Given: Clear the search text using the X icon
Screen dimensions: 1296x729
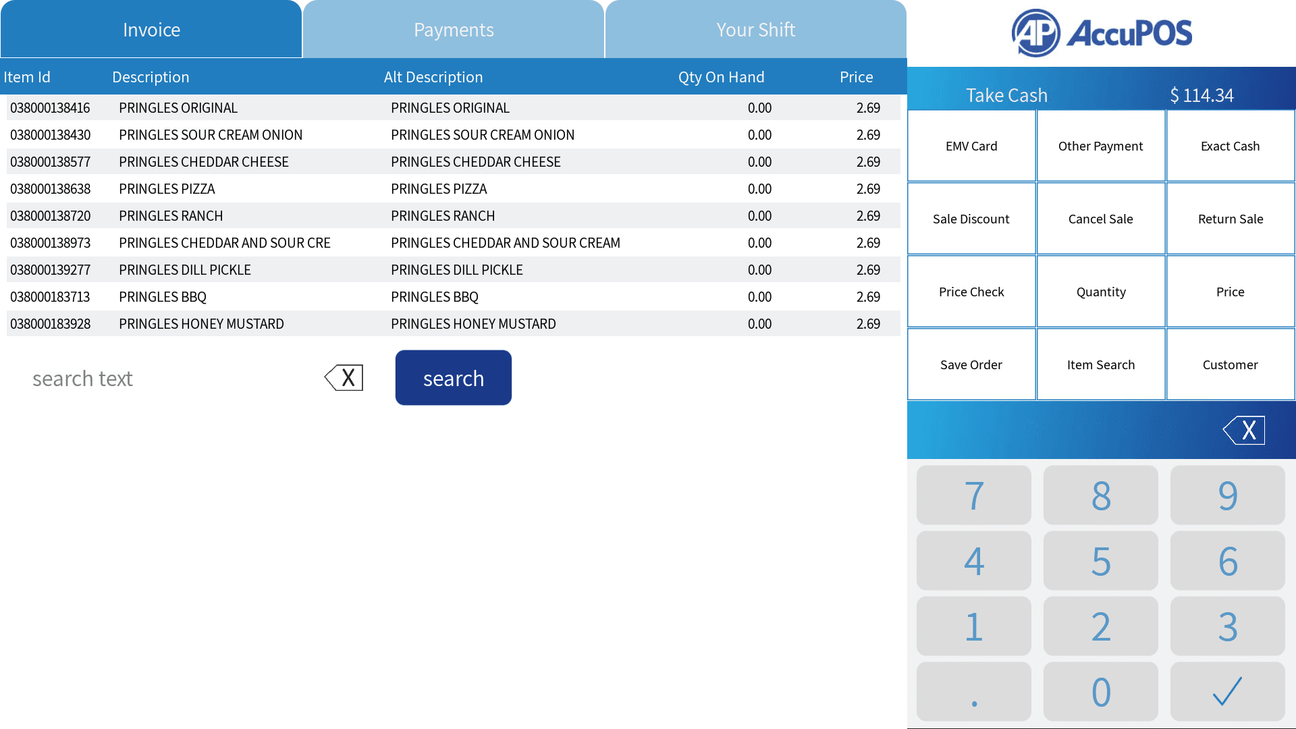Looking at the screenshot, I should 344,377.
